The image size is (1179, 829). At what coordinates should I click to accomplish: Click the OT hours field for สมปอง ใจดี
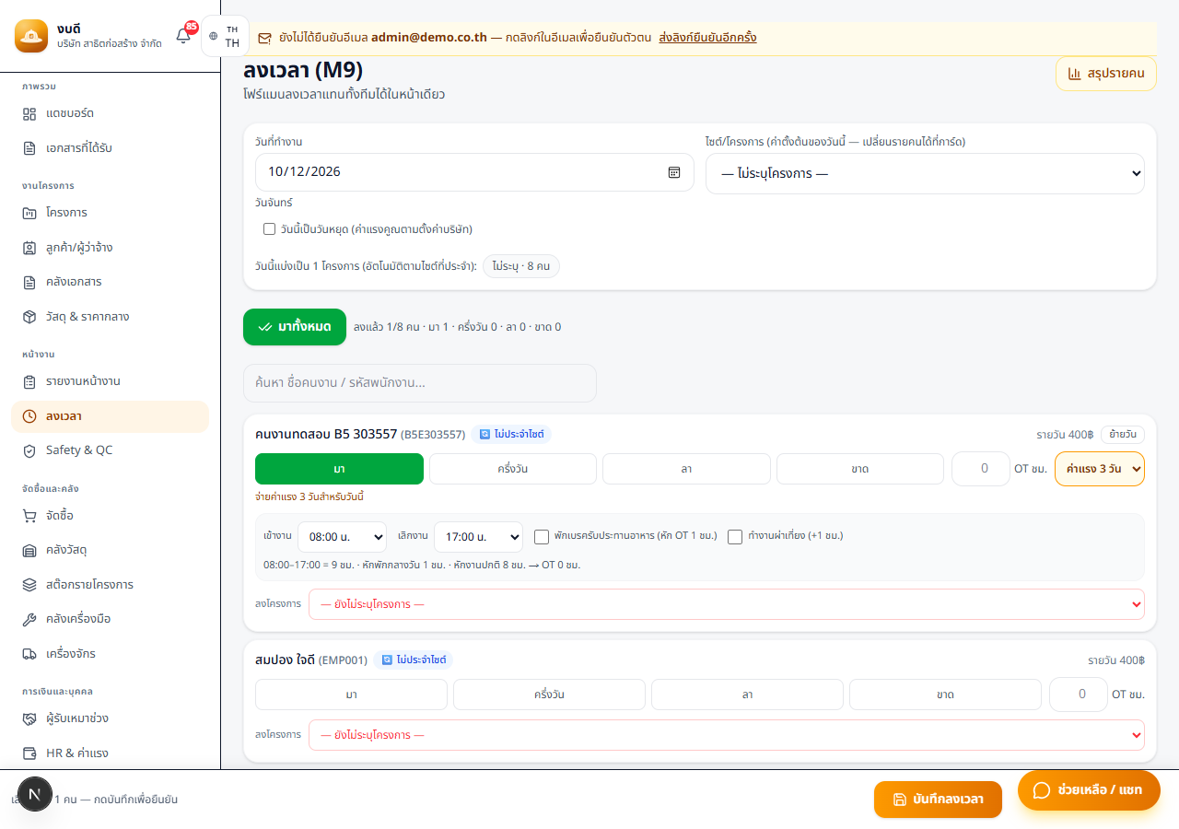tap(1078, 695)
